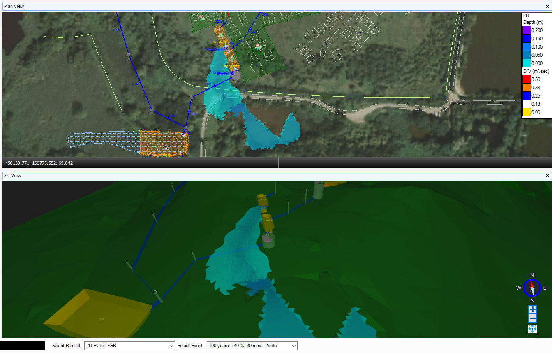Click the yellow 0.00 D*V swatch
The width and height of the screenshot is (552, 353).
[x=526, y=112]
